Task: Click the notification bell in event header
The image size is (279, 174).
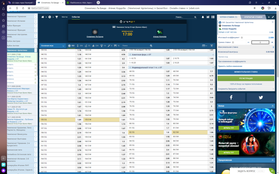Action: [x=203, y=17]
